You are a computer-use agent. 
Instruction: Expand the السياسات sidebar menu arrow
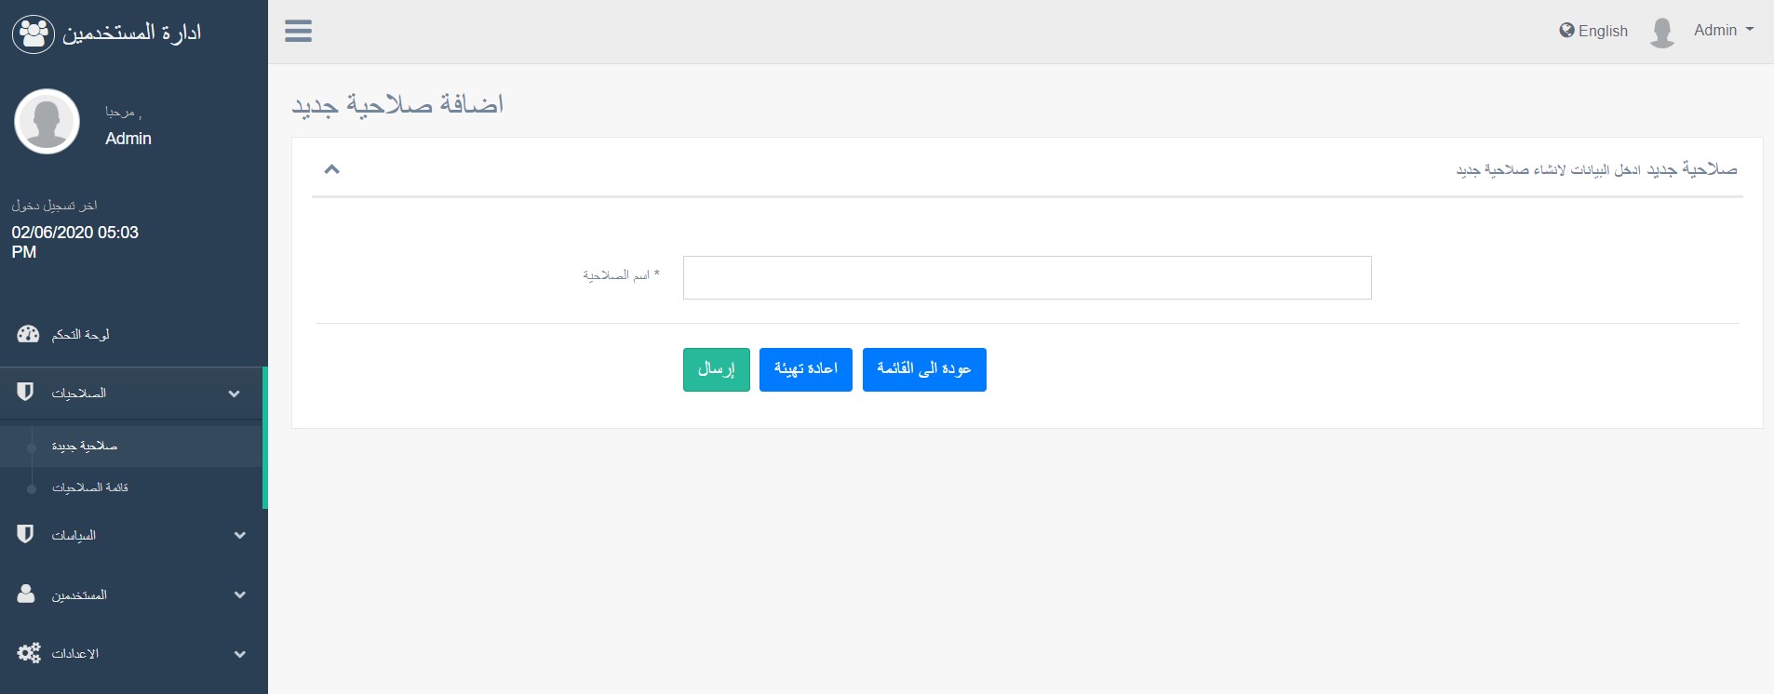(239, 535)
